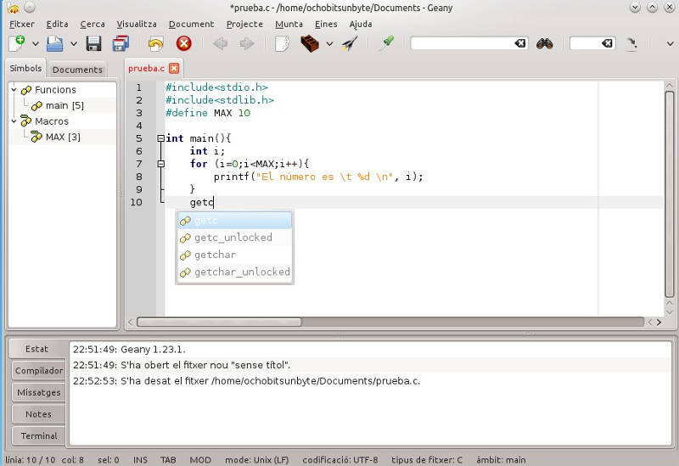Screen dimensions: 679x466
Task: Save the current file with floppy icon
Action: tap(93, 43)
